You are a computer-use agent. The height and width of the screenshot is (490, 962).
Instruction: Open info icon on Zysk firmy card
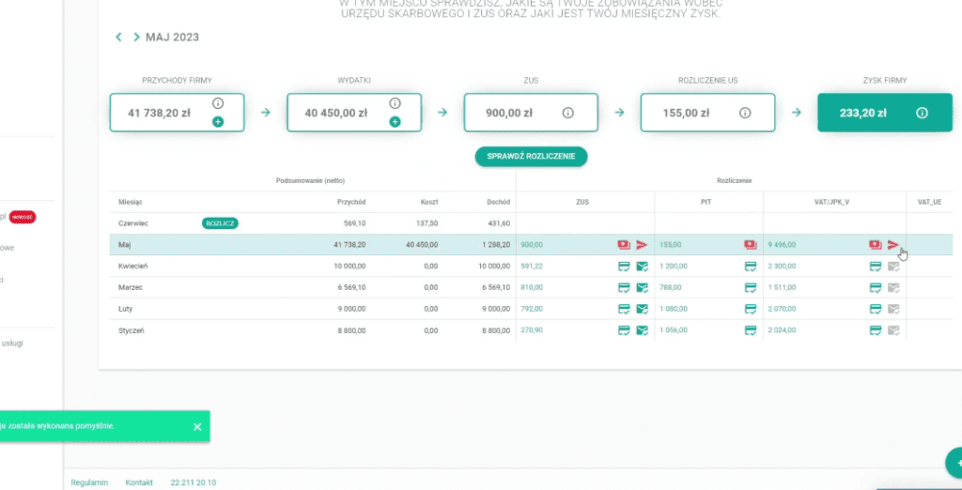pos(922,113)
